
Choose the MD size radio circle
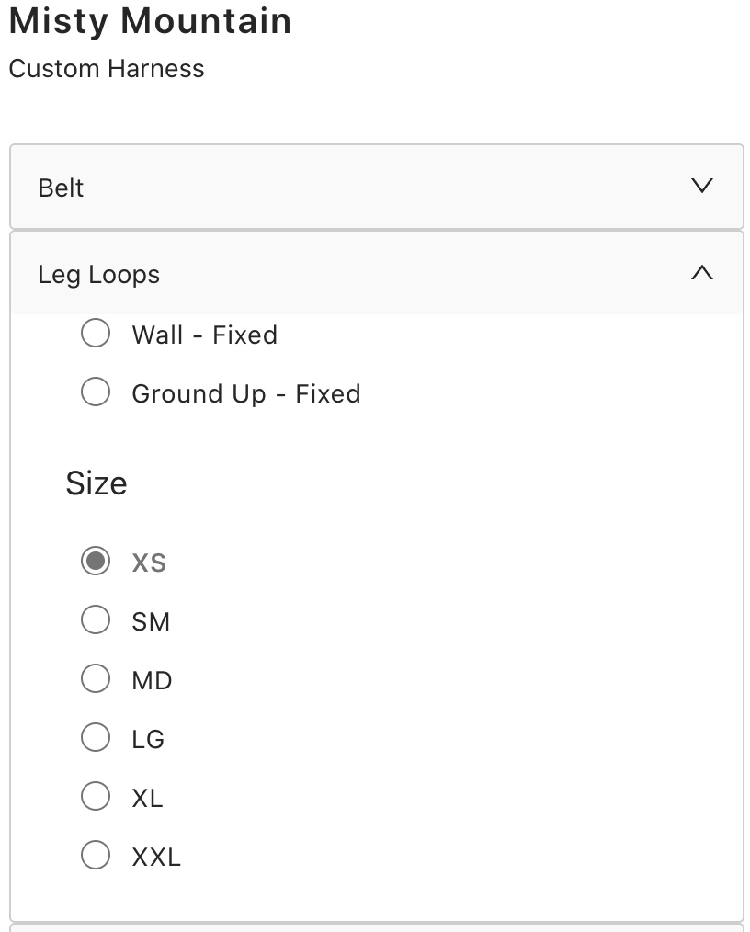click(96, 679)
